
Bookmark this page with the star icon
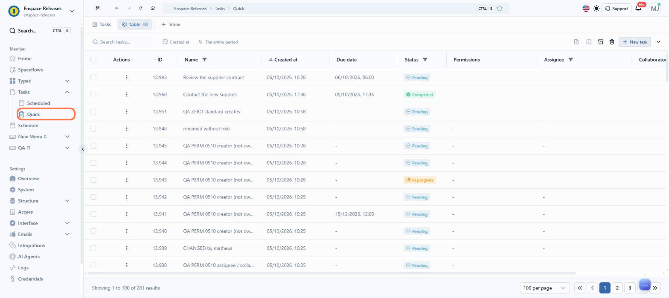click(500, 9)
